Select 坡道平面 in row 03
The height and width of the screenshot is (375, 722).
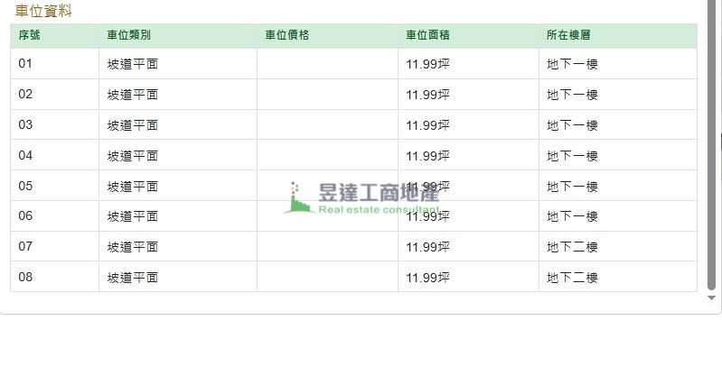(132, 125)
